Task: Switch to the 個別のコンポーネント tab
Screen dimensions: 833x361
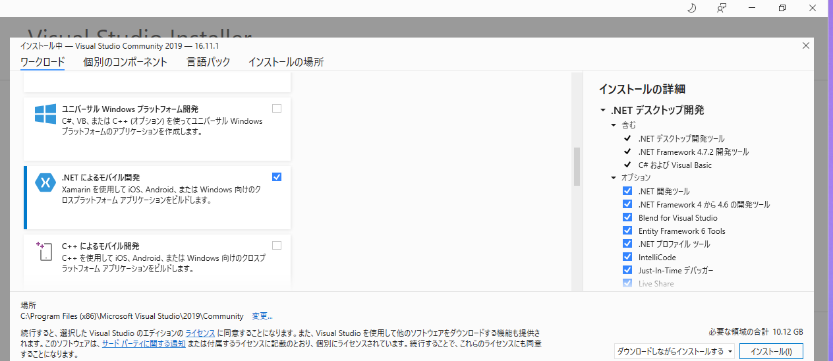Action: point(125,62)
